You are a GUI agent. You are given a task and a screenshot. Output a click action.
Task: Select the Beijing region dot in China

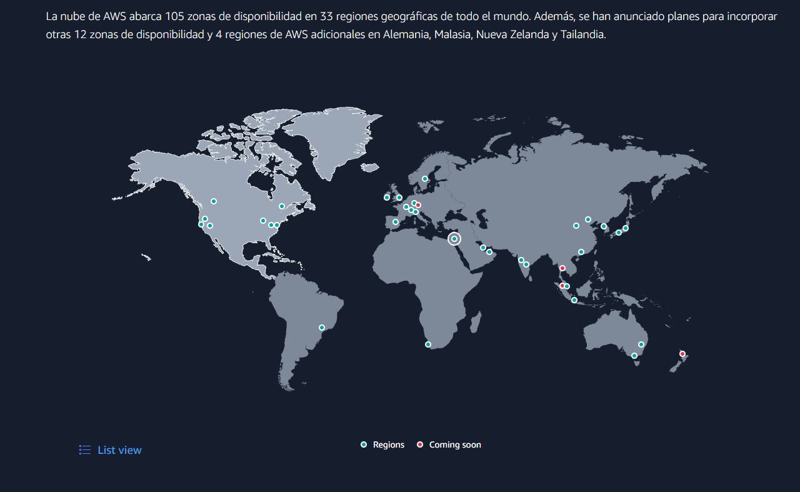point(588,219)
